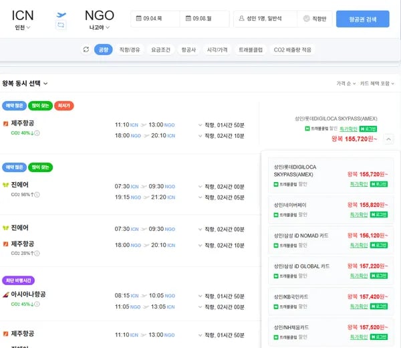Viewport: 401px width, 348px height.
Task: Toggle the CO2 배출량 적음 filter chip
Action: click(x=292, y=50)
